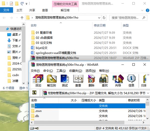The height and width of the screenshot is (131, 150).
Task: Expand the Explorer ribbon chevron
Action: (x=142, y=10)
